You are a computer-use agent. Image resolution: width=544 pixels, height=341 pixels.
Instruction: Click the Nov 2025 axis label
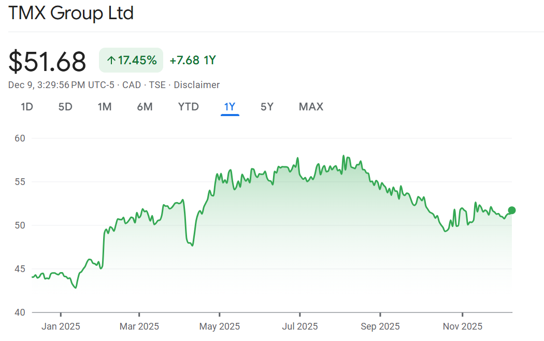462,326
